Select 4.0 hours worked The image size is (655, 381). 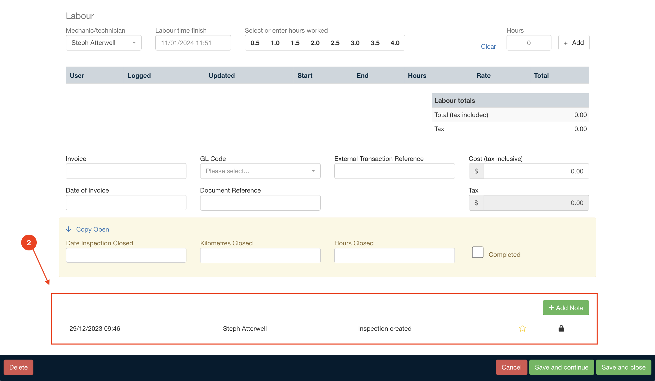[x=395, y=43]
